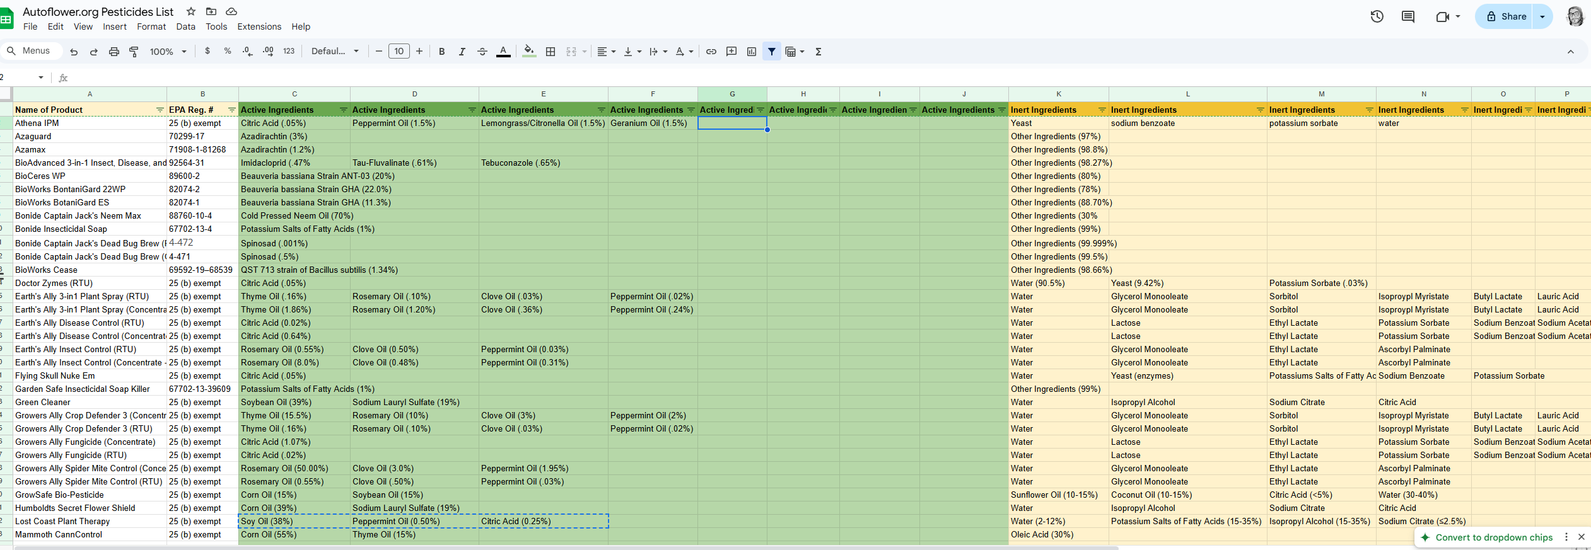Click the Share button

[x=1506, y=16]
